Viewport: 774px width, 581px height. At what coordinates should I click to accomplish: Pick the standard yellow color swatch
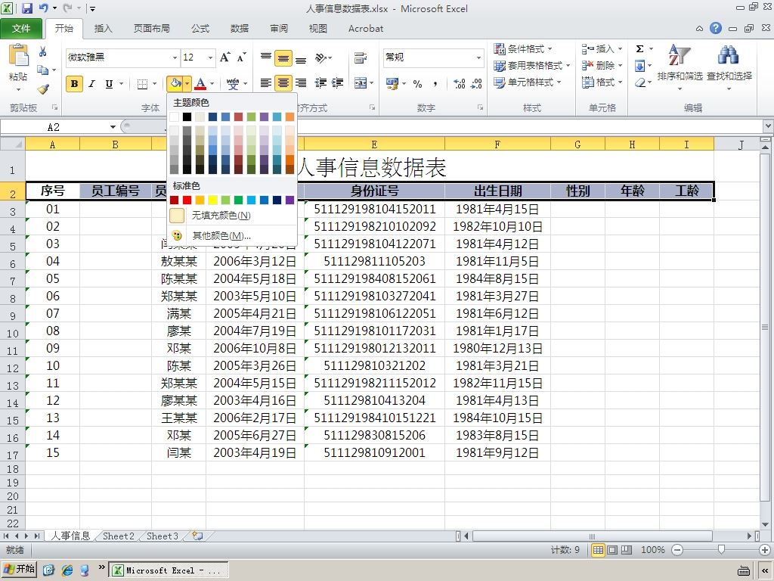coord(212,200)
